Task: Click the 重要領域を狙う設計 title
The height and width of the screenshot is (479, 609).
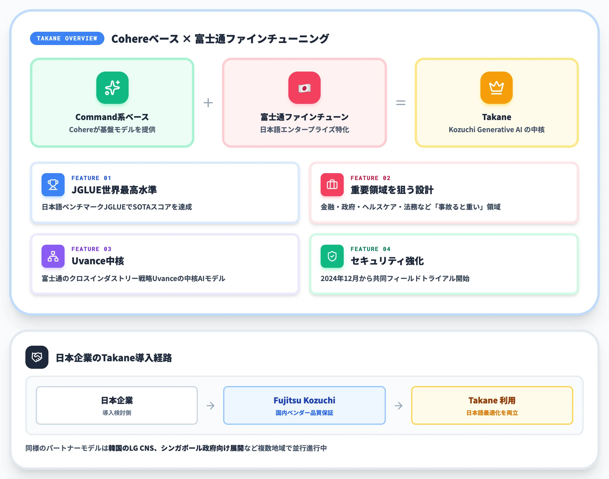Action: (392, 190)
